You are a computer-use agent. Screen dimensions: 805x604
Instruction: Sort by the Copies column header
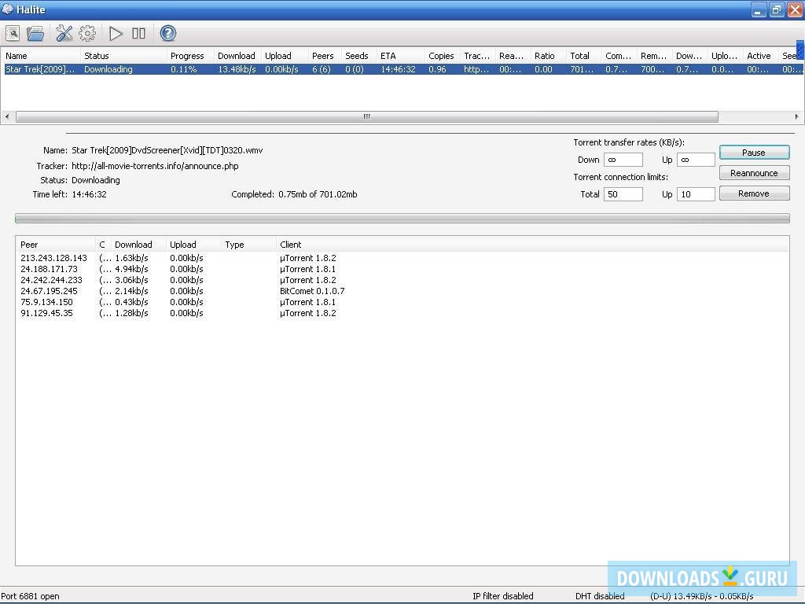pos(443,56)
